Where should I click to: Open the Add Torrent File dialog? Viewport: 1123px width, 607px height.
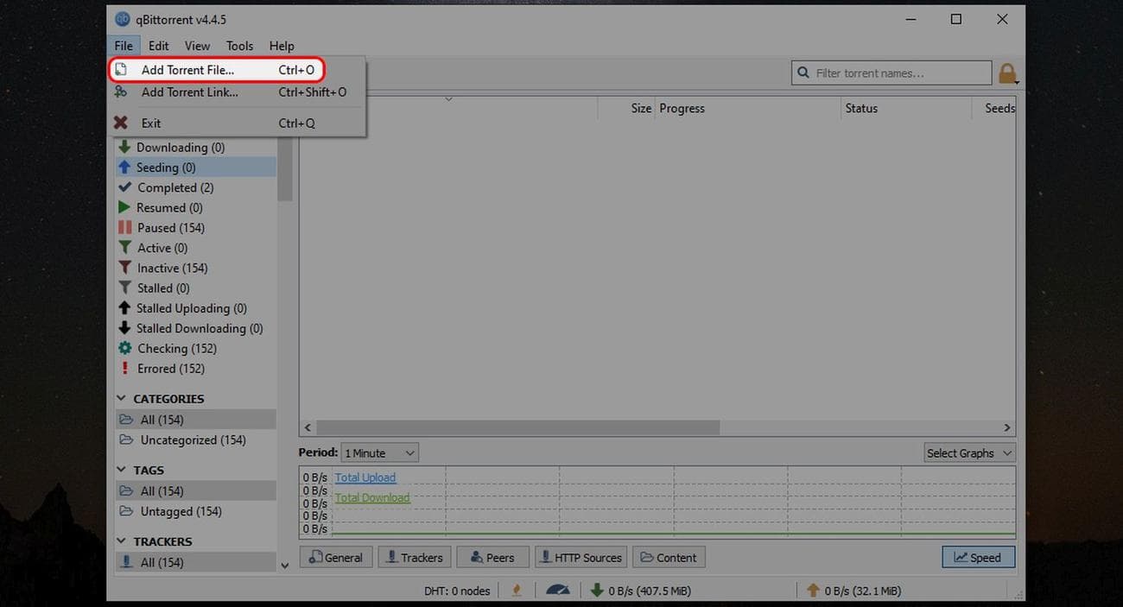point(187,70)
